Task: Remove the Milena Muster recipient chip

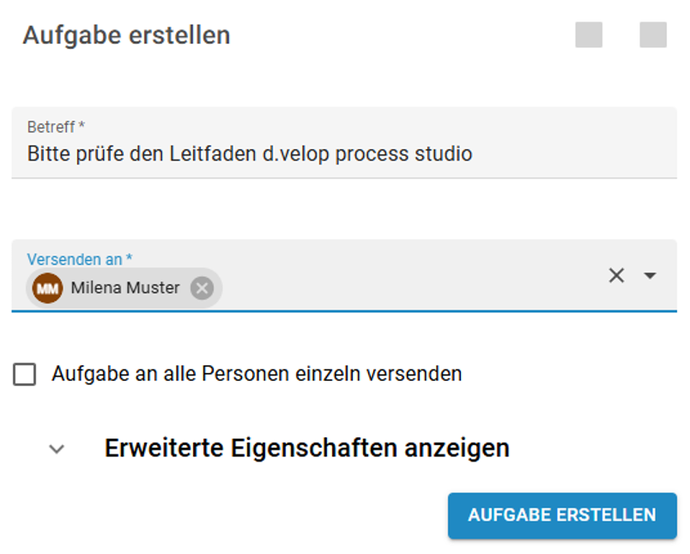Action: [x=202, y=288]
